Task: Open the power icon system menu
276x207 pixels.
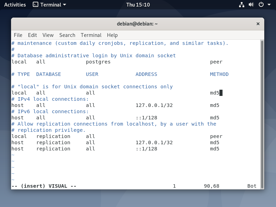Action: click(261, 4)
